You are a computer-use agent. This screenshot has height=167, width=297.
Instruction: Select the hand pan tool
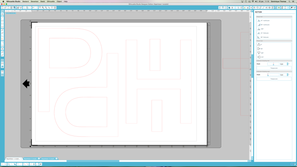tap(40, 7)
